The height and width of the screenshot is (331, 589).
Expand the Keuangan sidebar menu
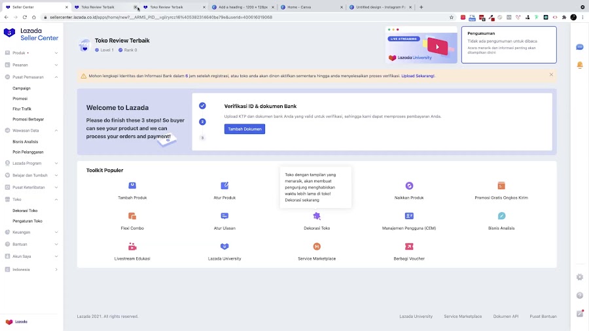[x=31, y=232]
